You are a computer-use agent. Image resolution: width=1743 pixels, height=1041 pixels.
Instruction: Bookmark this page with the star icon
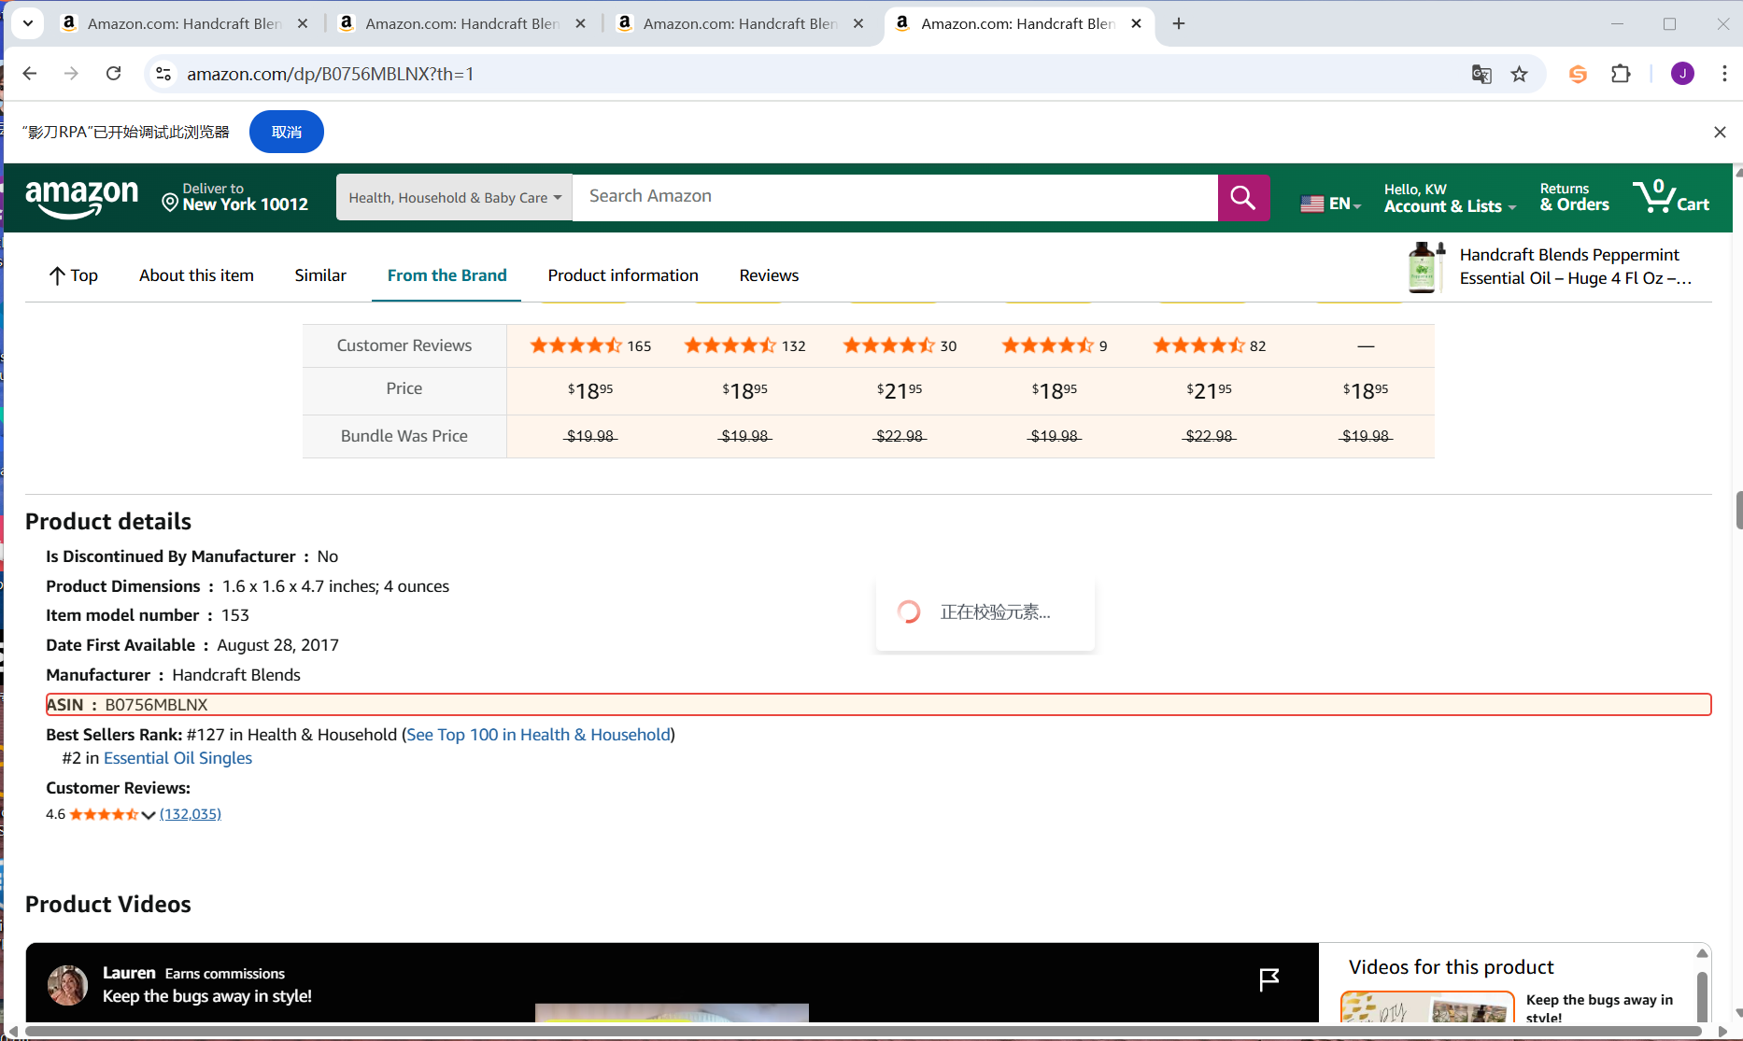click(x=1520, y=74)
